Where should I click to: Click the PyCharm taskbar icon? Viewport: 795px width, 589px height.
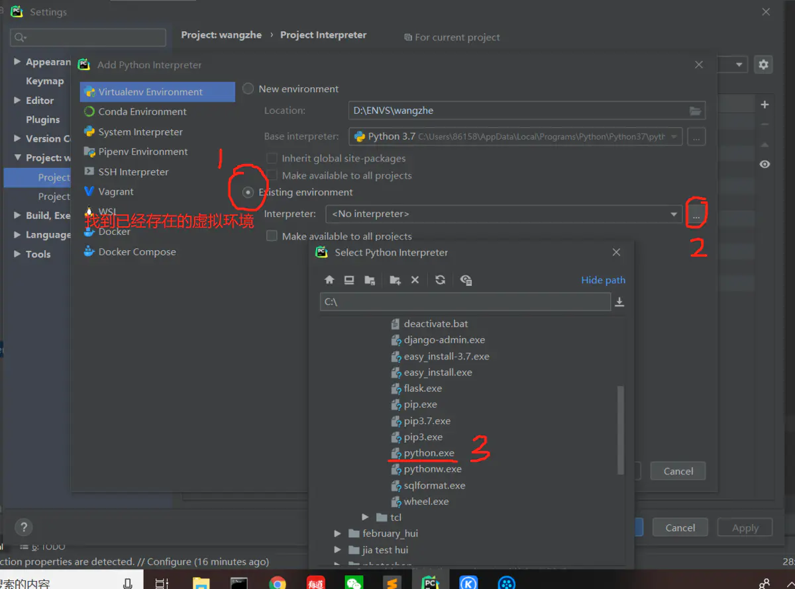(x=431, y=583)
